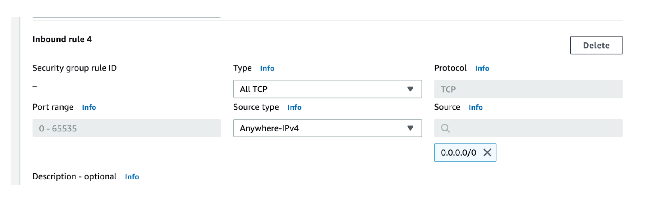Click the Security group rule ID label
This screenshot has width=645, height=211.
(x=74, y=68)
